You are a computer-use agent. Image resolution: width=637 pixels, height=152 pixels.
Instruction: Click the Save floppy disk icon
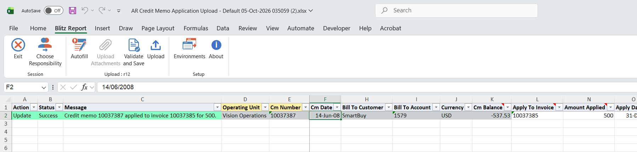click(73, 11)
